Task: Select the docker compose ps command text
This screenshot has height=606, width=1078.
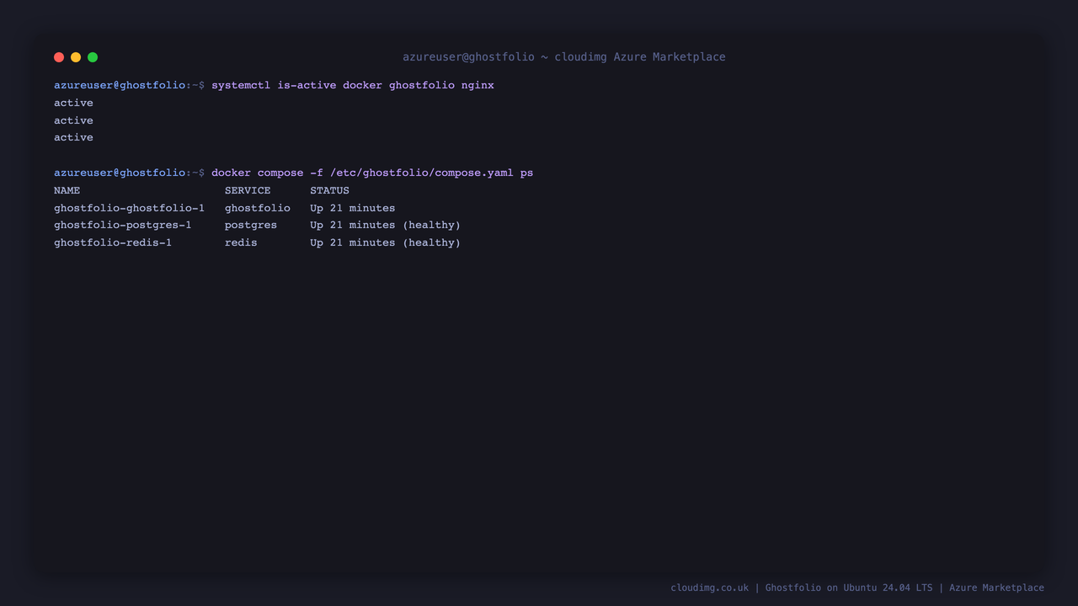Action: coord(372,173)
